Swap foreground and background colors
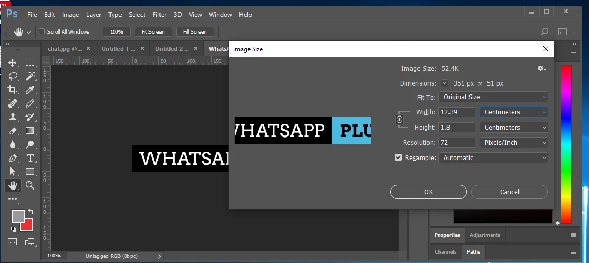This screenshot has width=589, height=263. [31, 212]
